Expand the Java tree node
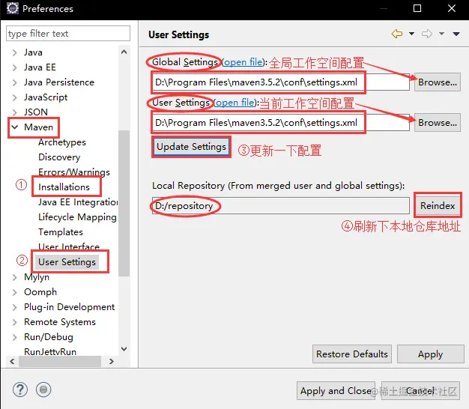 click(14, 52)
